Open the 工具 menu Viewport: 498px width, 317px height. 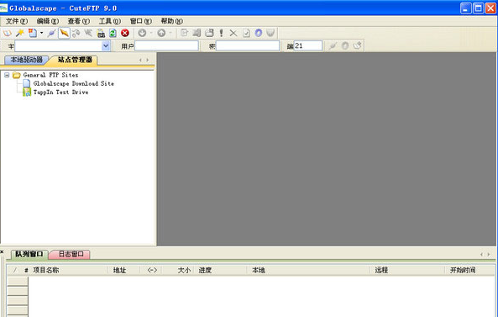coord(109,21)
